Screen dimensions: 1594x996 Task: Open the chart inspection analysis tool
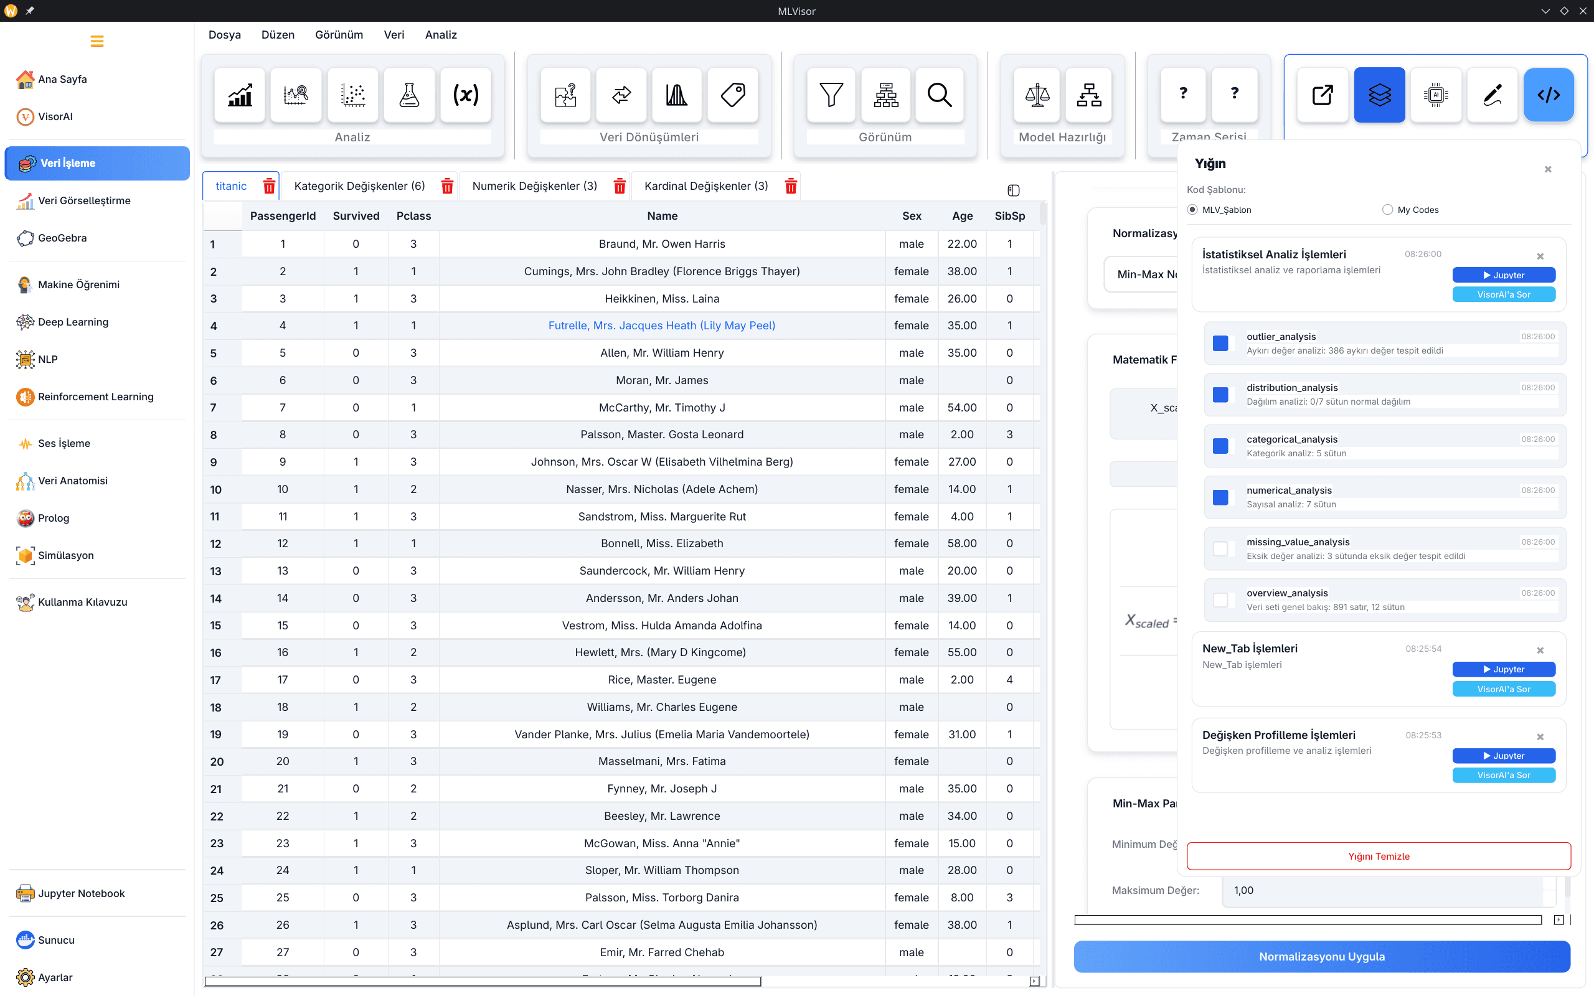pos(296,95)
